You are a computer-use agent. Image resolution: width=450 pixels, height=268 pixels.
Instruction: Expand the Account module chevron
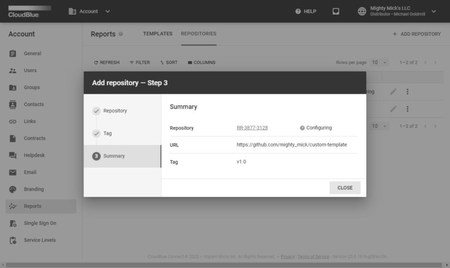pos(108,12)
